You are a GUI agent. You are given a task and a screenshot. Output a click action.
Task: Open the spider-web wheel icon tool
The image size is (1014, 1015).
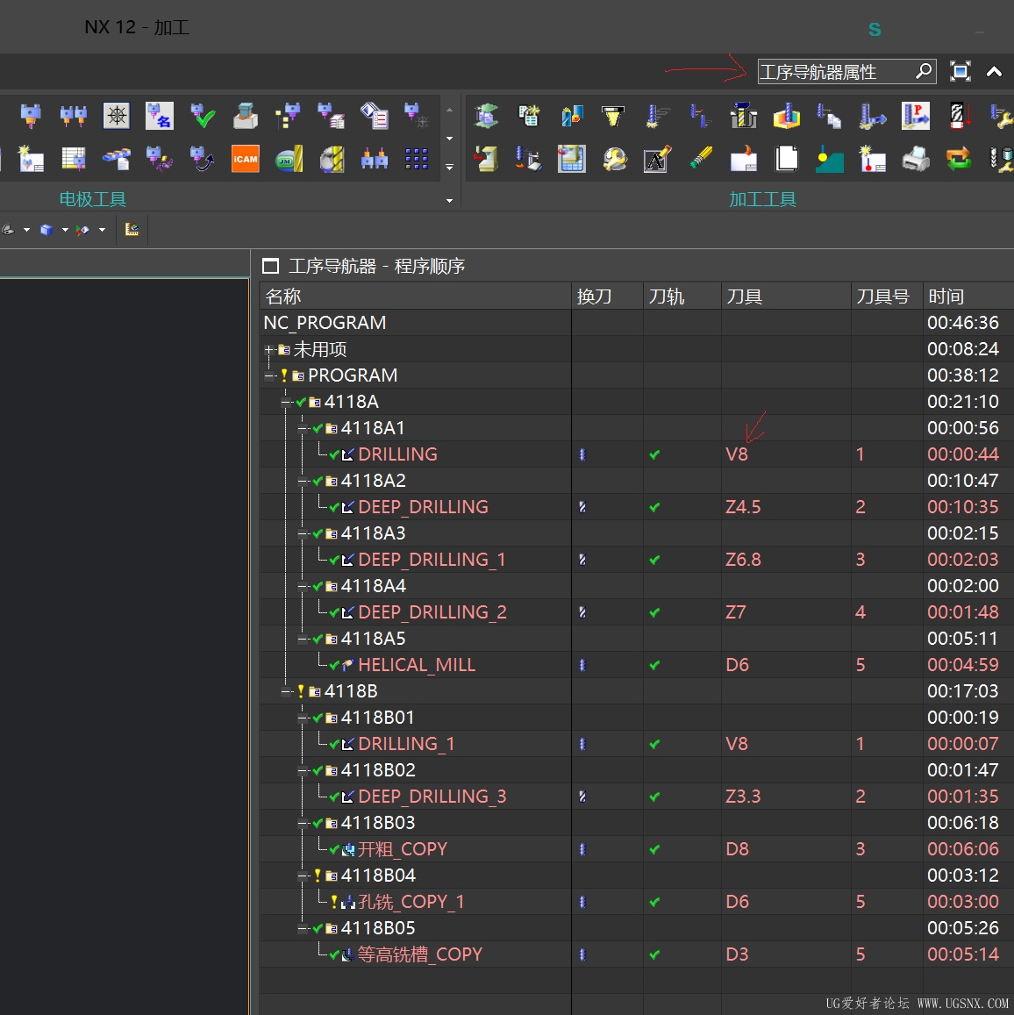coord(117,116)
